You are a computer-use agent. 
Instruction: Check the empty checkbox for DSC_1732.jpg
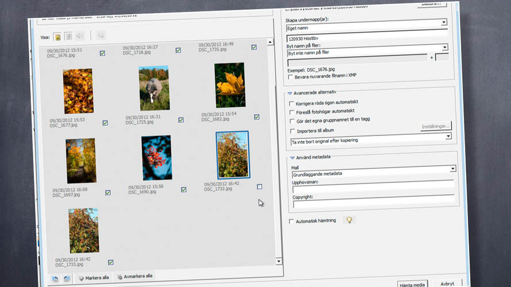pyautogui.click(x=259, y=187)
